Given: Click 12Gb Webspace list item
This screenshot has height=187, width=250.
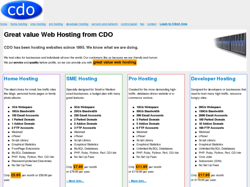Looking at the screenshot, I should pyautogui.click(x=147, y=107).
